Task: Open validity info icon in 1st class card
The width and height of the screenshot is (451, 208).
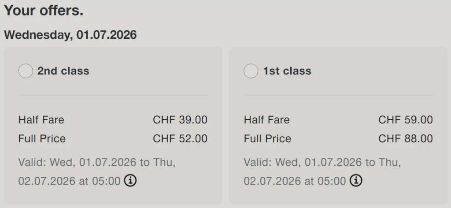Action: [x=356, y=180]
